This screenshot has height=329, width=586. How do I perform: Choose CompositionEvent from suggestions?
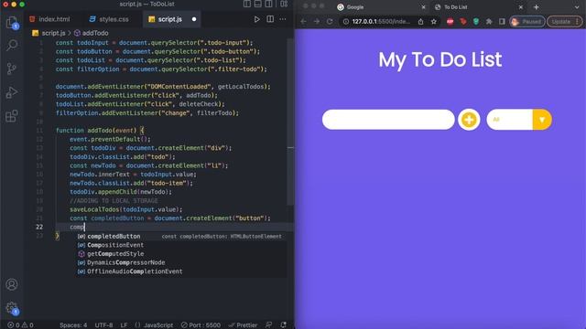point(181,245)
